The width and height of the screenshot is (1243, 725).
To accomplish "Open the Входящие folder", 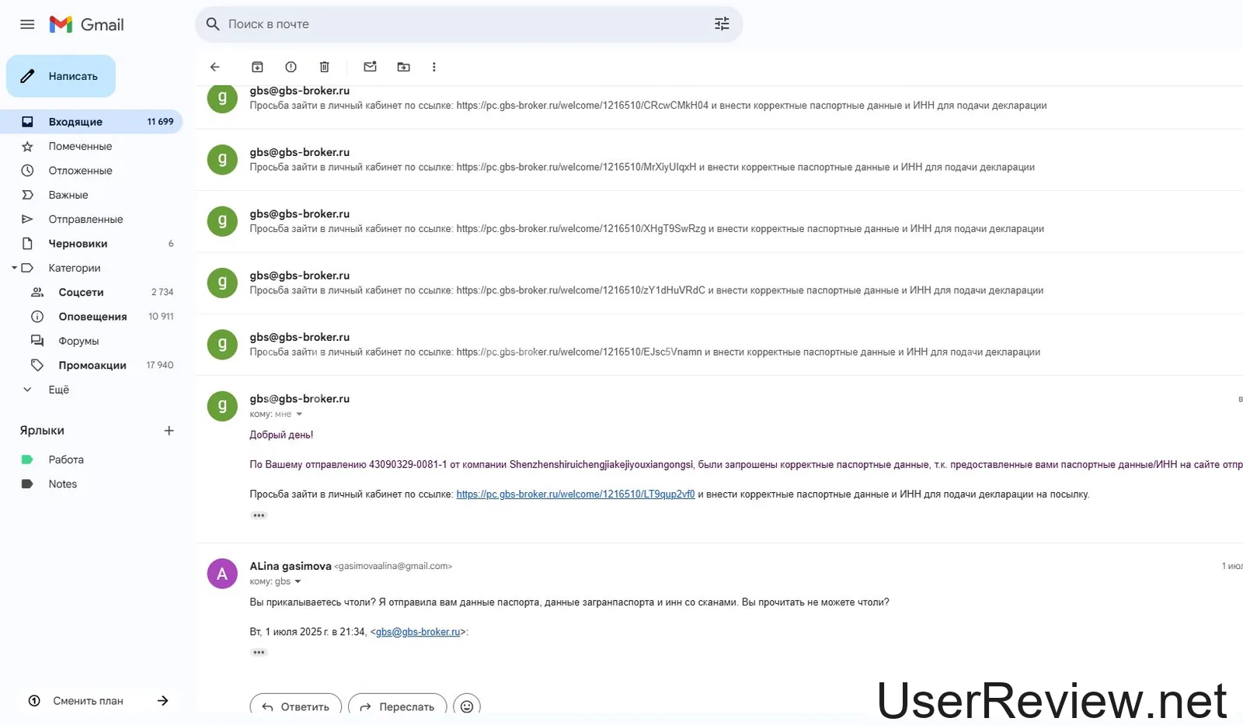I will click(75, 122).
